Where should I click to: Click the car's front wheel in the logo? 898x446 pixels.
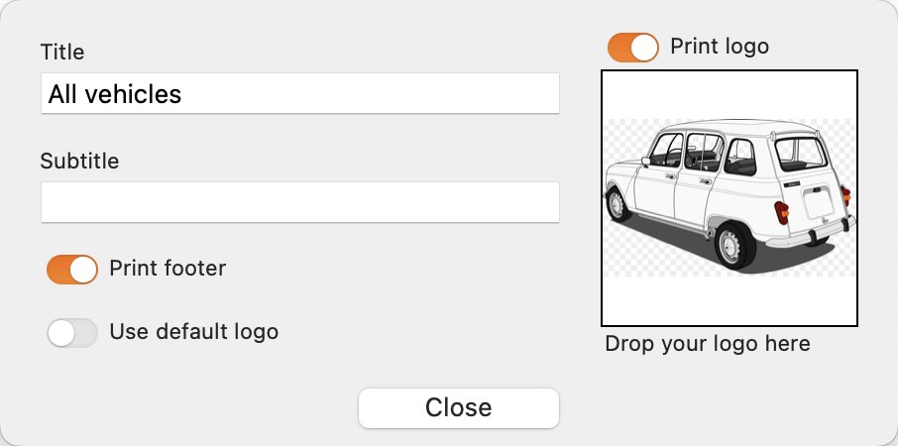coord(617,203)
